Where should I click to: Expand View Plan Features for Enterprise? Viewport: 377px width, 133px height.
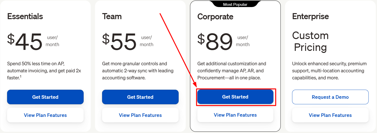point(330,115)
